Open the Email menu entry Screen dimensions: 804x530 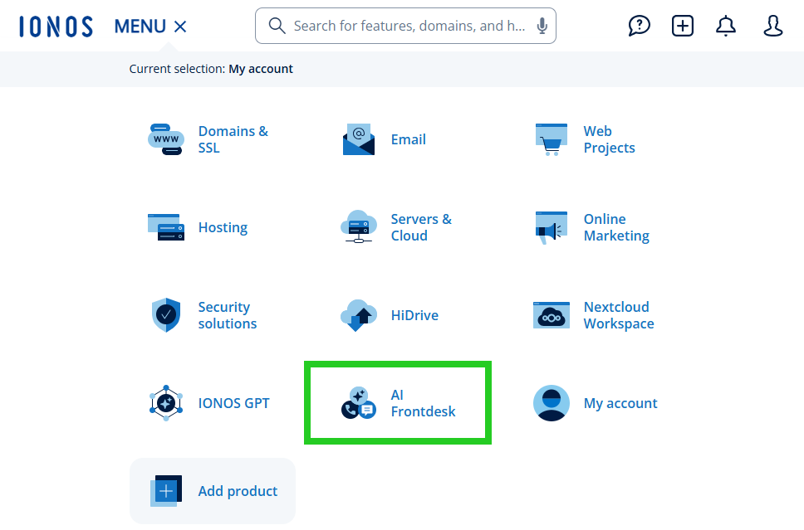click(408, 139)
